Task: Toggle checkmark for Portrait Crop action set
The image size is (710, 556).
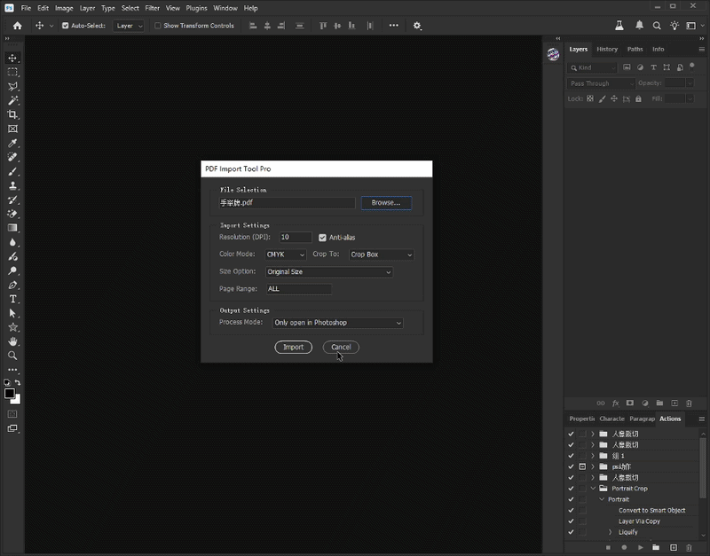Action: (x=571, y=489)
